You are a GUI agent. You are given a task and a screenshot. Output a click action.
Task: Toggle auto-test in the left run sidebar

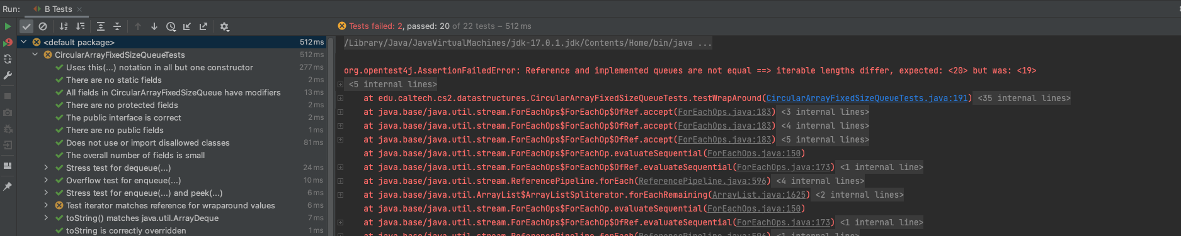coord(8,59)
